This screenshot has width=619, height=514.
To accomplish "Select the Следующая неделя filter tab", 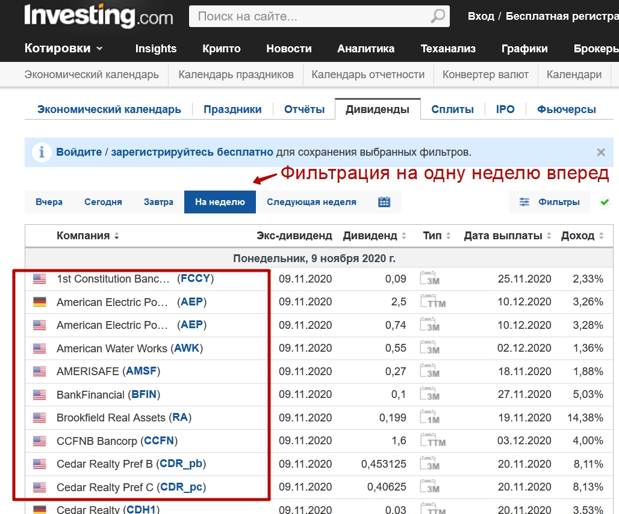I will pyautogui.click(x=311, y=202).
